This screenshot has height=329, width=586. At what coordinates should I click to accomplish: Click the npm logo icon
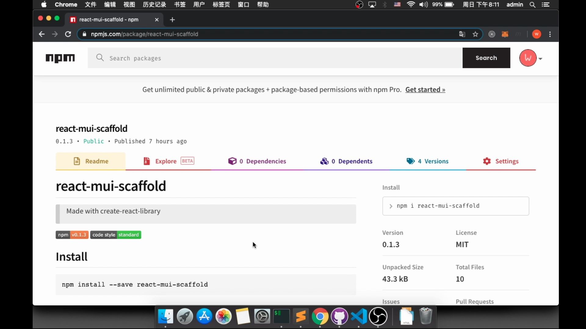pyautogui.click(x=60, y=58)
